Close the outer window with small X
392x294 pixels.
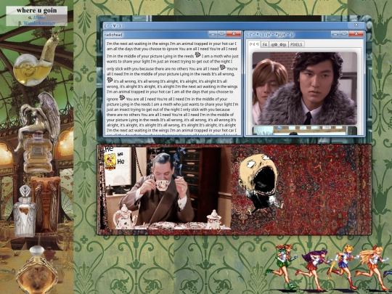click(x=356, y=25)
